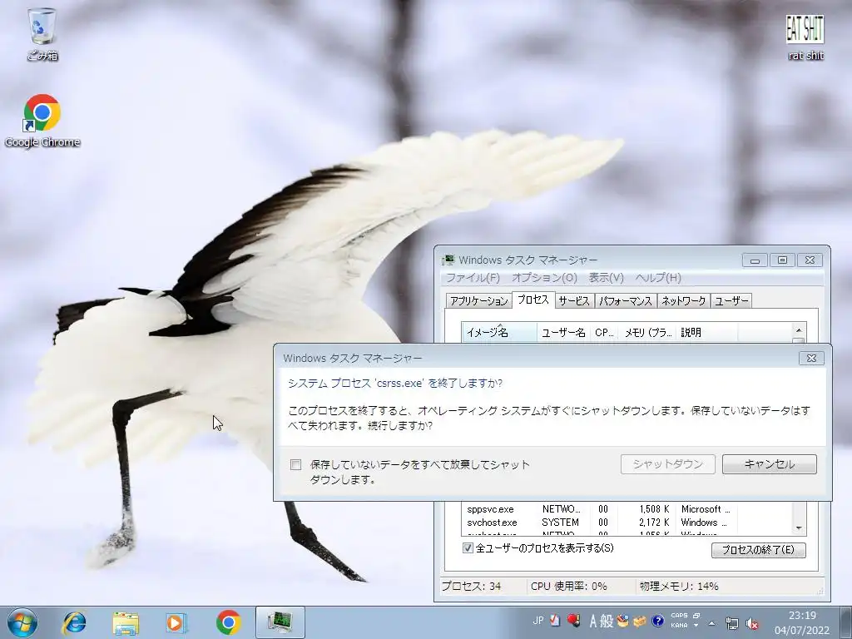Launch Chrome from the taskbar
The width and height of the screenshot is (852, 639).
pos(228,622)
